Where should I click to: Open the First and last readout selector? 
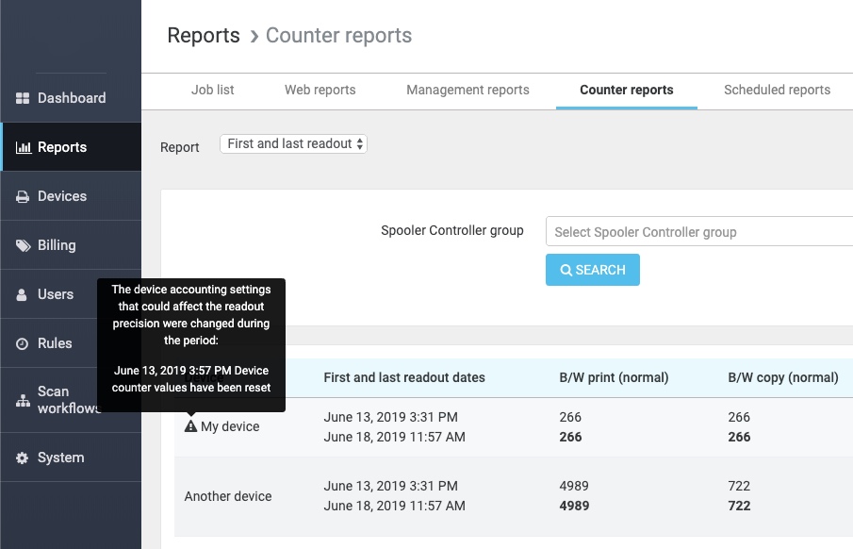[293, 143]
